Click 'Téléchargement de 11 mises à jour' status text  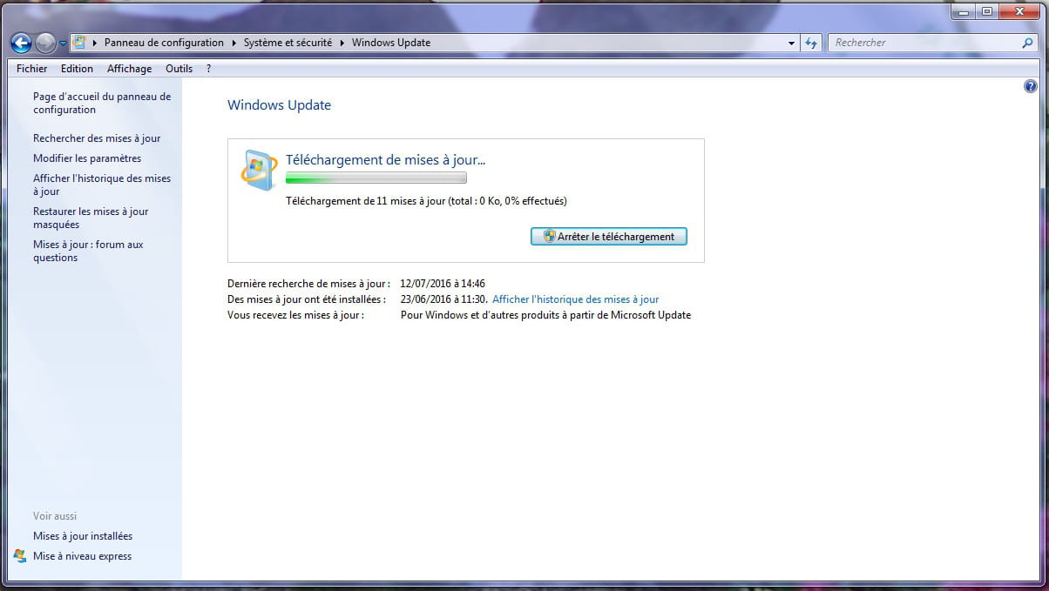click(x=426, y=201)
